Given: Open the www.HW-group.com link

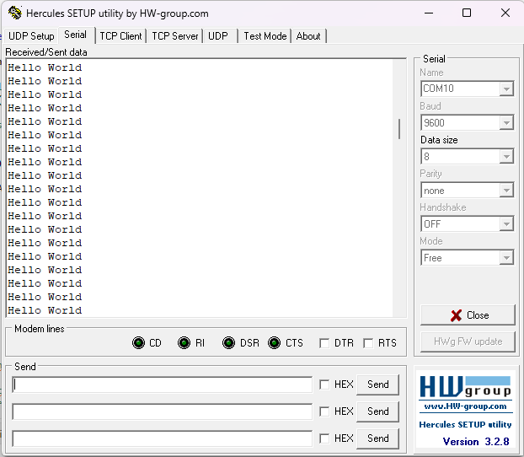Looking at the screenshot, I should [465, 406].
